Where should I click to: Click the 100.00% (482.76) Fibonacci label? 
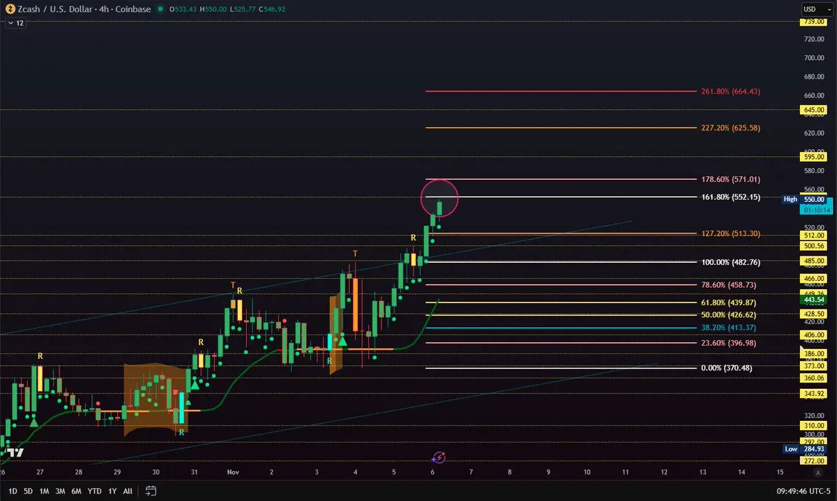pos(730,263)
